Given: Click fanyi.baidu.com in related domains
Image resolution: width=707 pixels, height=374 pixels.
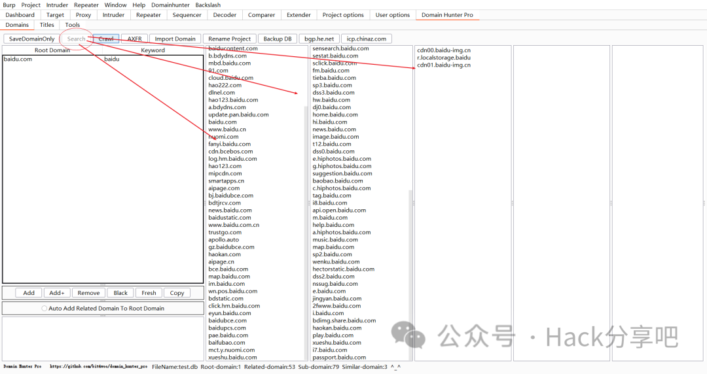Looking at the screenshot, I should pyautogui.click(x=230, y=144).
